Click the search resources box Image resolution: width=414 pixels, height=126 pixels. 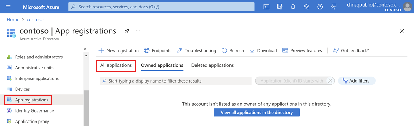point(161,7)
